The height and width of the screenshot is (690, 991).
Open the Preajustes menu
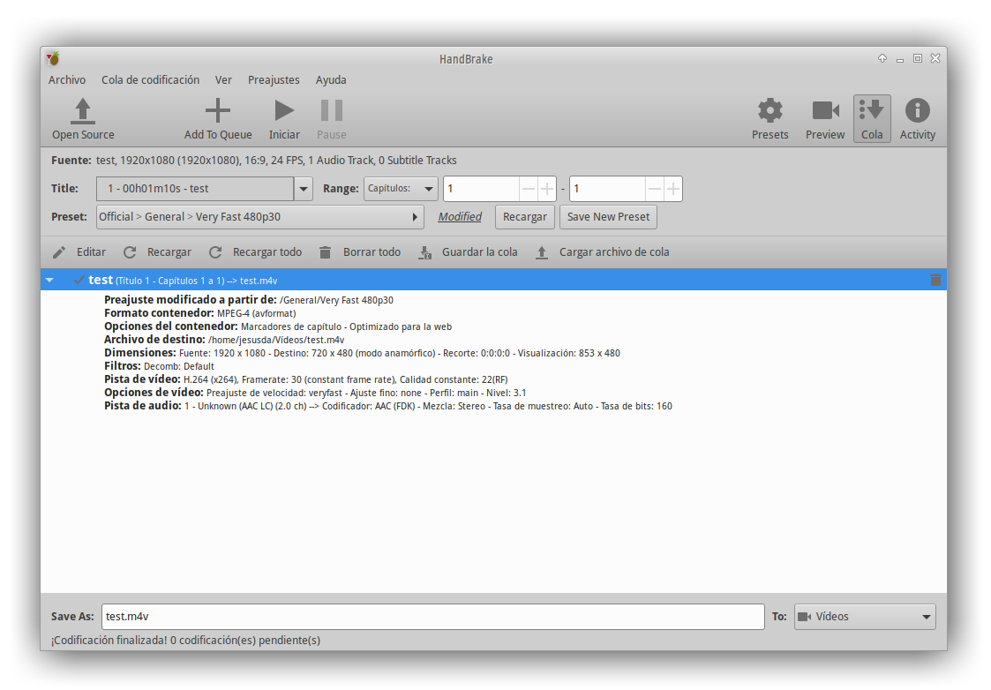coord(274,80)
